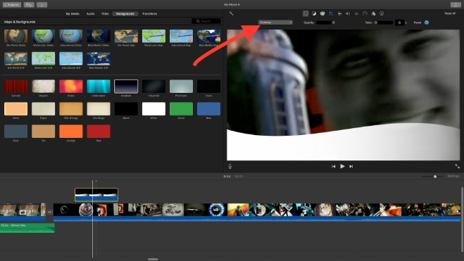Select the Old World Map background
The image size is (464, 261).
[126, 37]
